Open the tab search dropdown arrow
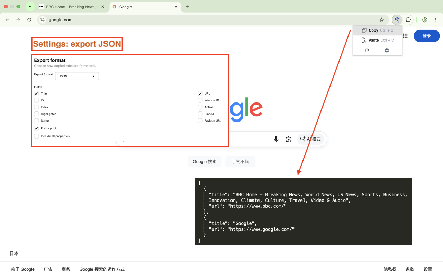This screenshot has width=443, height=277. (x=30, y=7)
